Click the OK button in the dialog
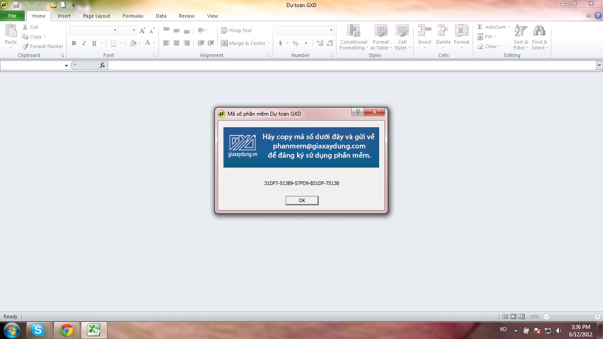This screenshot has width=603, height=339. click(x=302, y=200)
